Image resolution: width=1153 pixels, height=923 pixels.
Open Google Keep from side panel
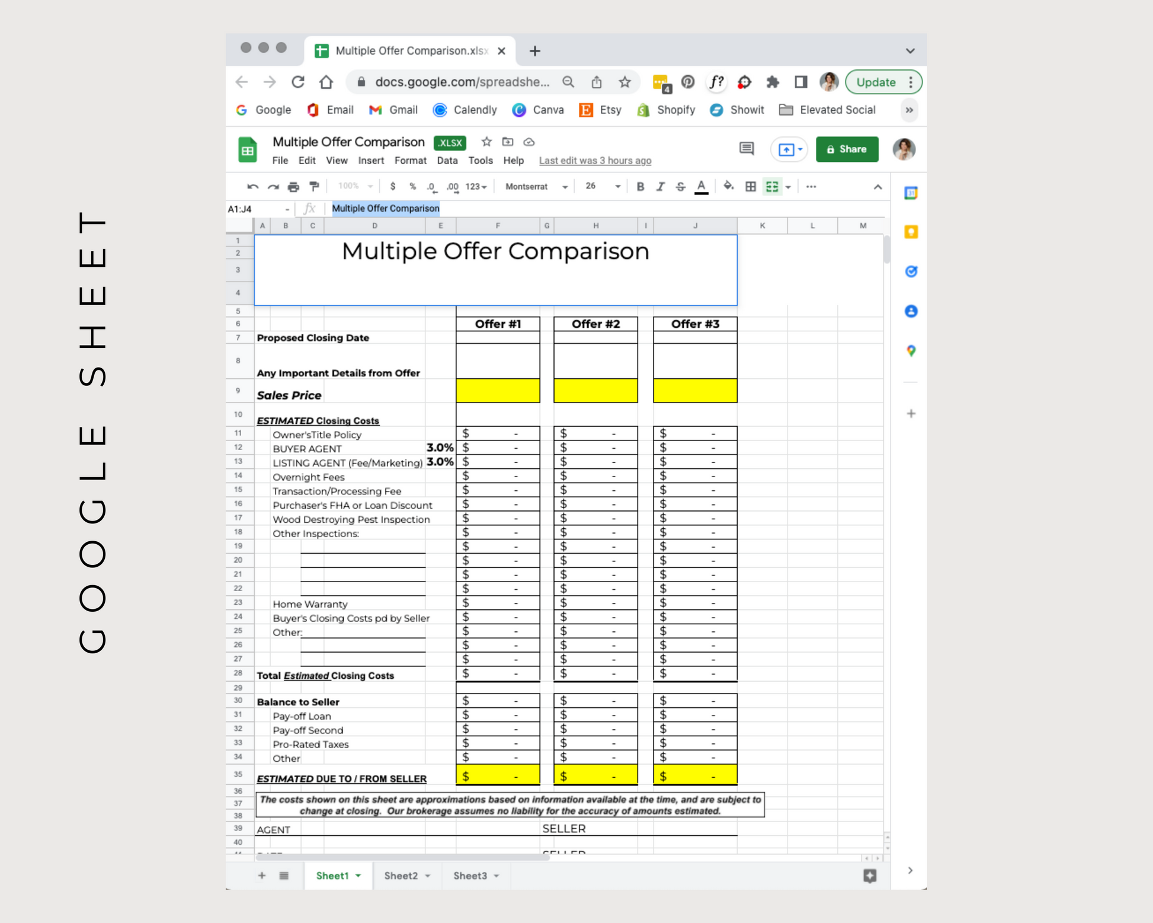(911, 232)
